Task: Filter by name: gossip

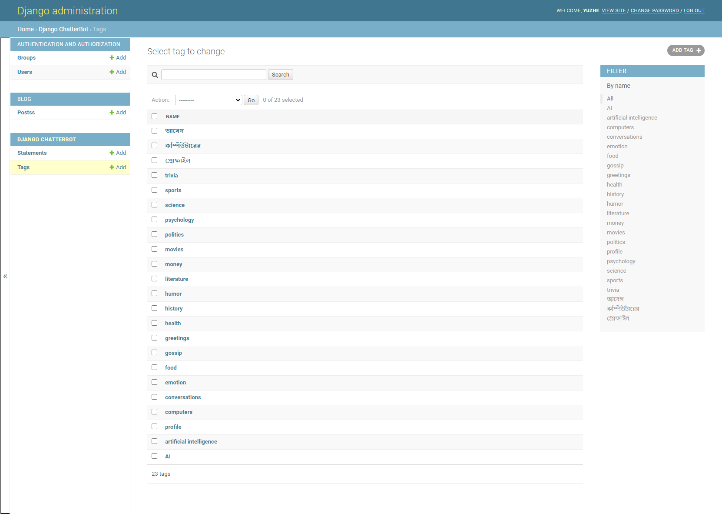Action: (x=615, y=166)
